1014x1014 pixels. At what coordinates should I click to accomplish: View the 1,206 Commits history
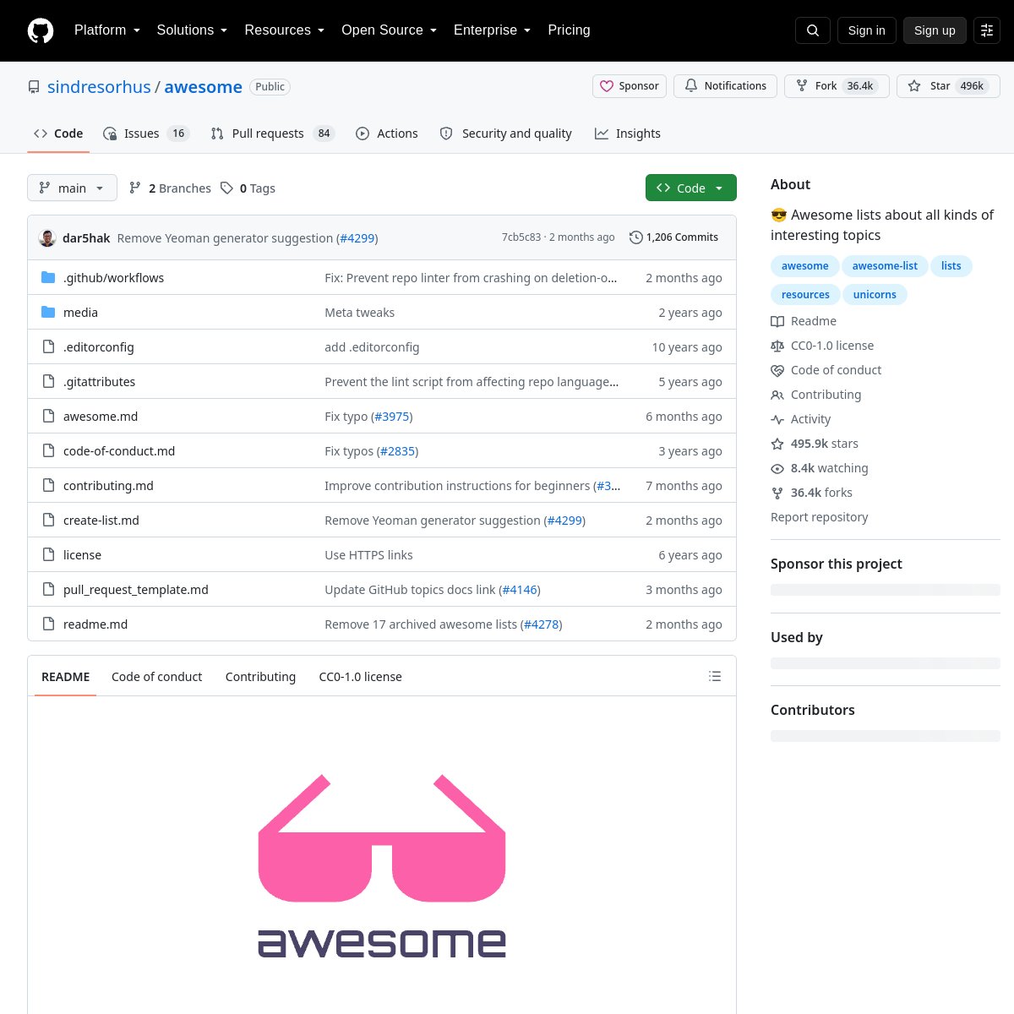pos(673,237)
